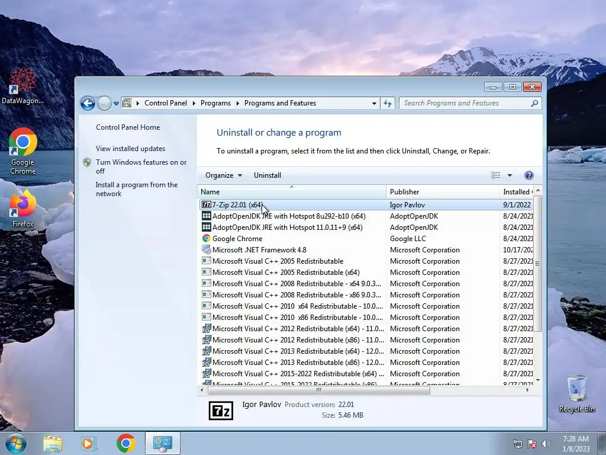606x455 pixels.
Task: Click the search magnifier icon
Action: pyautogui.click(x=534, y=103)
